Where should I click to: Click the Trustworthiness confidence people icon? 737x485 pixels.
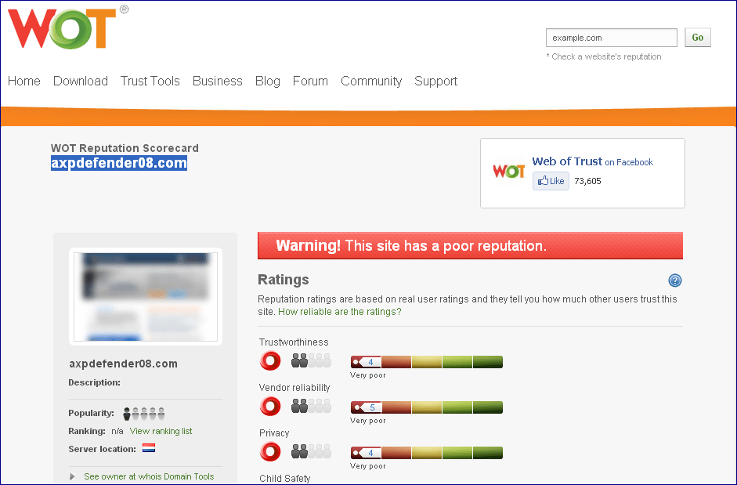[x=311, y=360]
